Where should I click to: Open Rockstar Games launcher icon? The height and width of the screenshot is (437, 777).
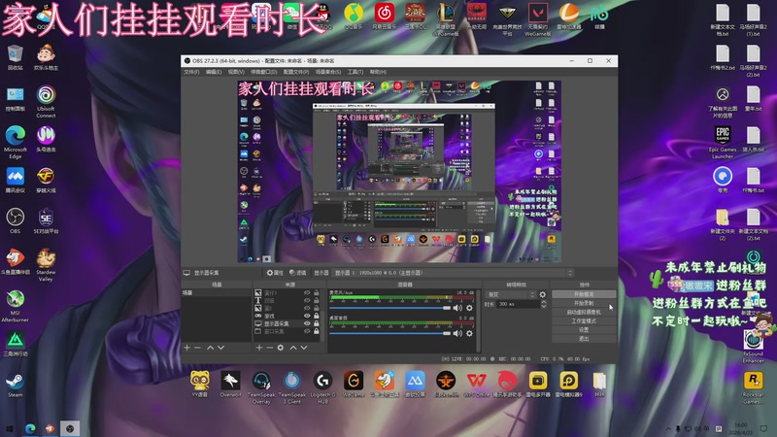click(x=754, y=387)
